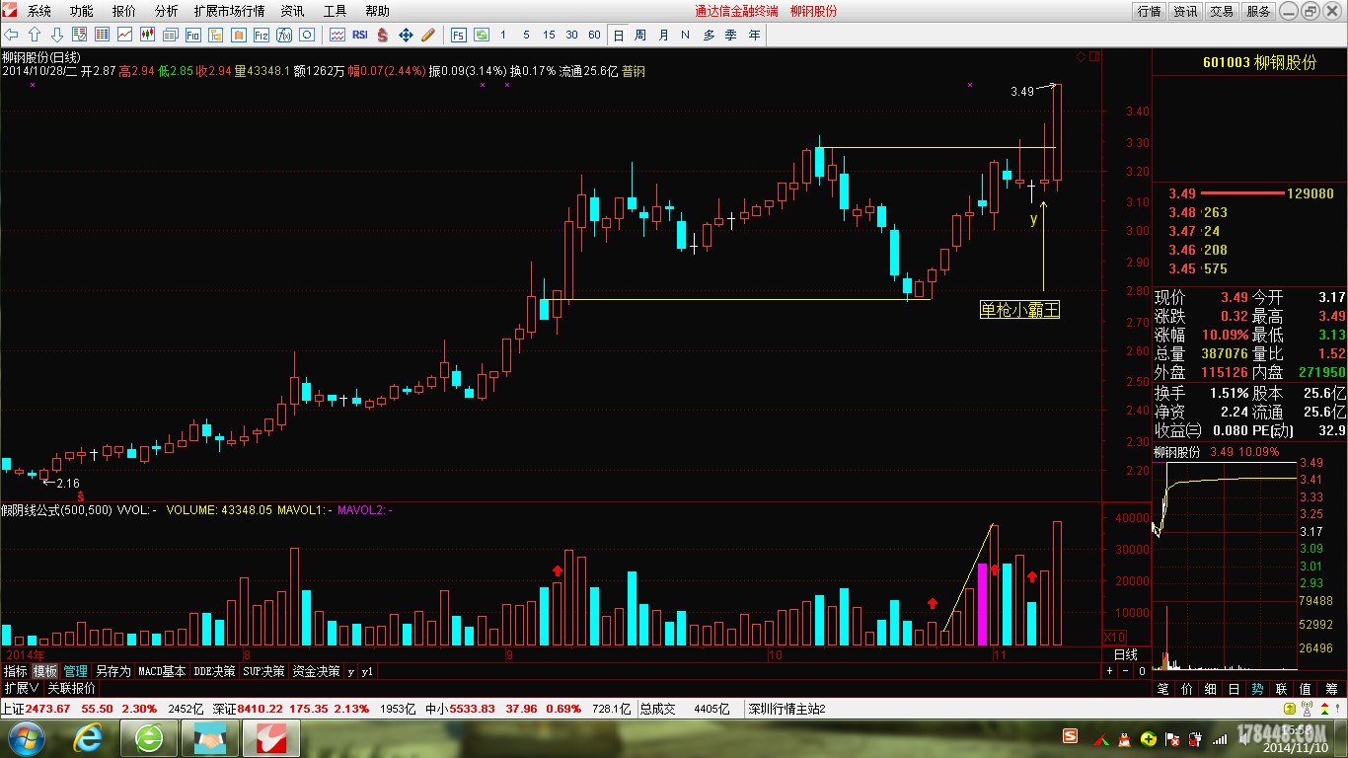Viewport: 1348px width, 758px height.
Task: Select yearly 年 period
Action: pyautogui.click(x=755, y=35)
